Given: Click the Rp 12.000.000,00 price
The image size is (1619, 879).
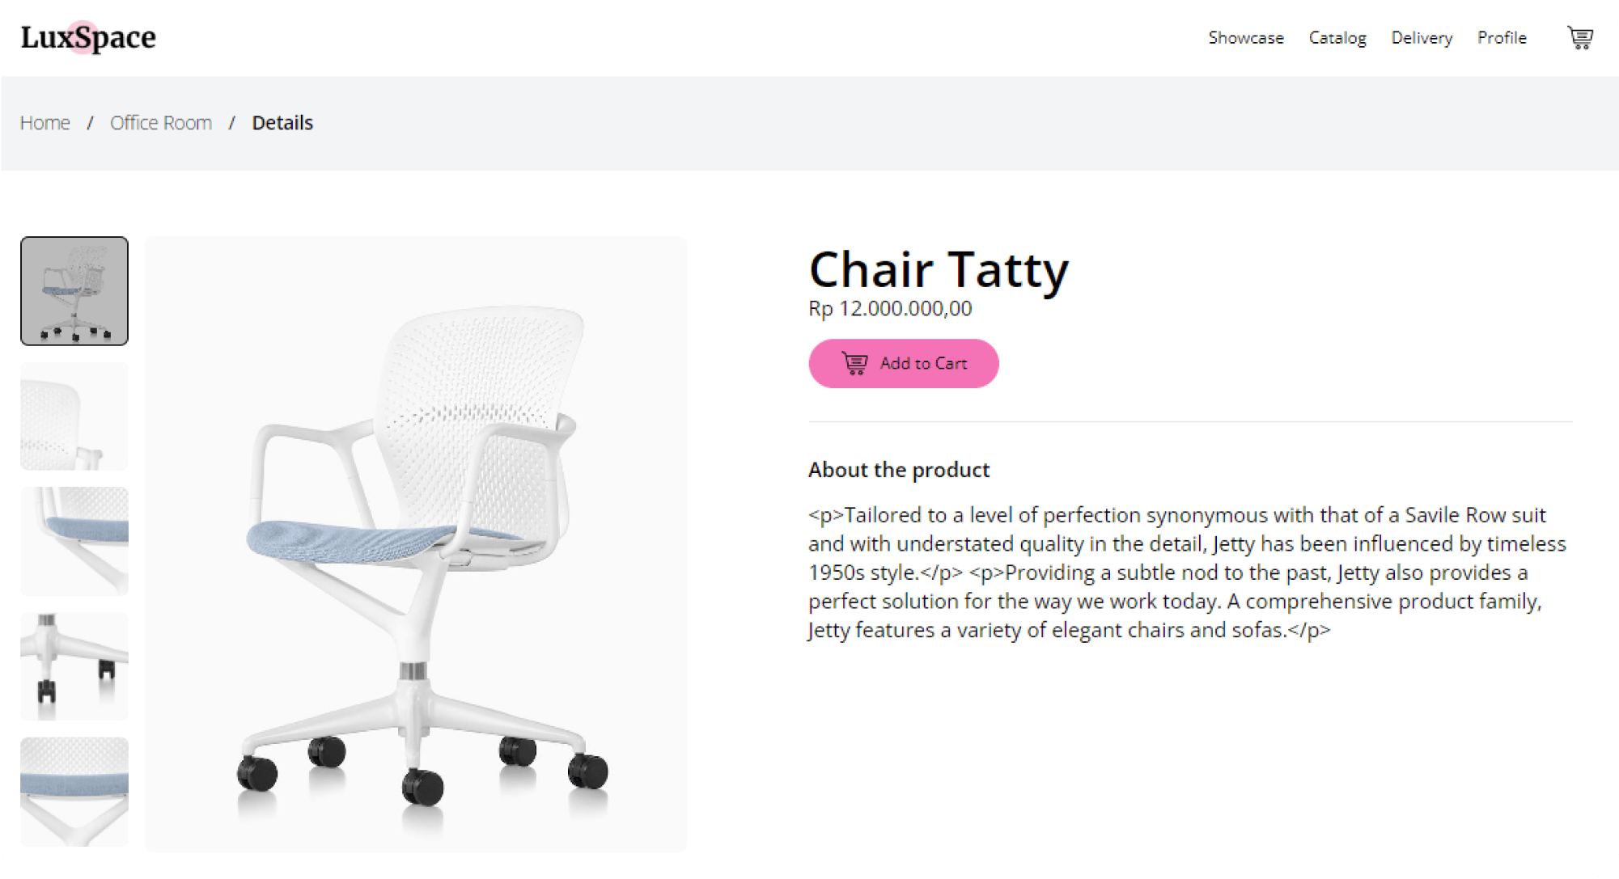Looking at the screenshot, I should [x=890, y=309].
